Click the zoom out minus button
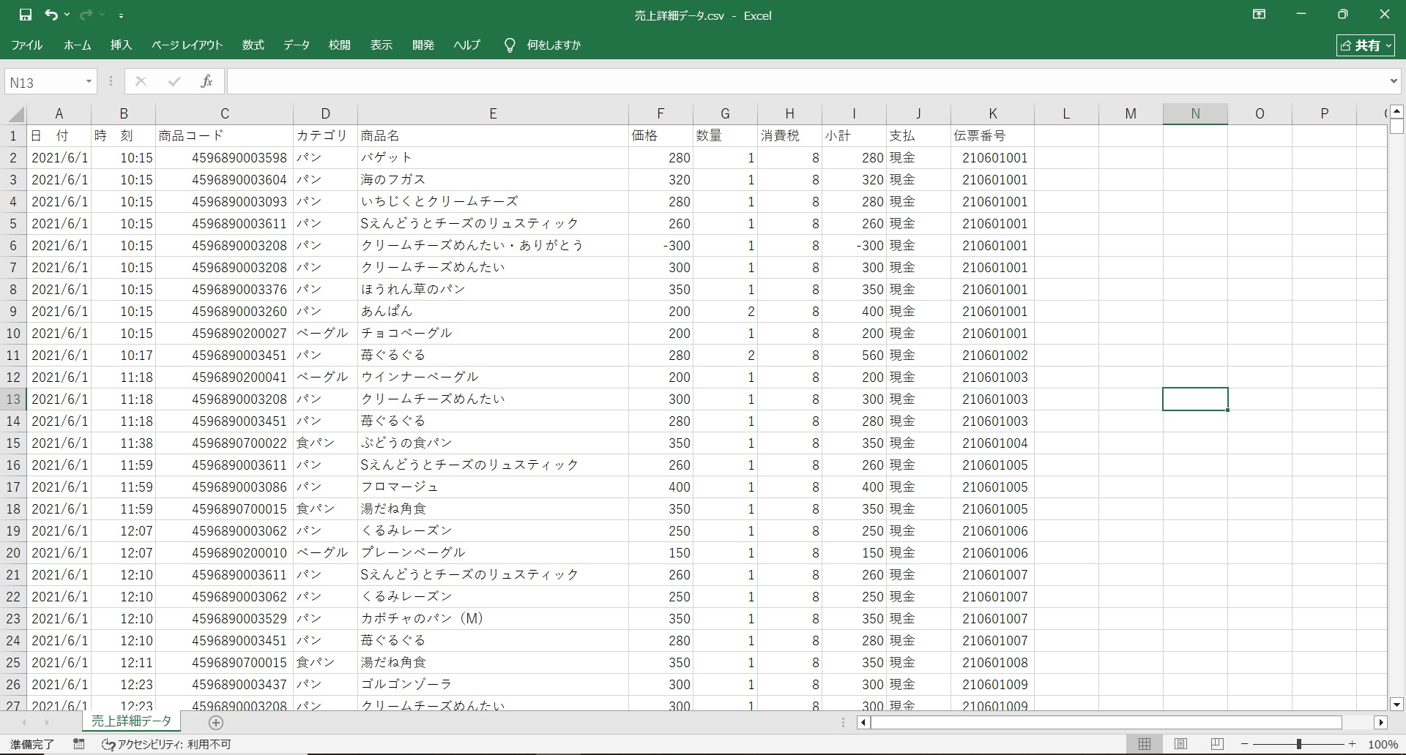Viewport: 1406px width, 755px height. coord(1244,744)
